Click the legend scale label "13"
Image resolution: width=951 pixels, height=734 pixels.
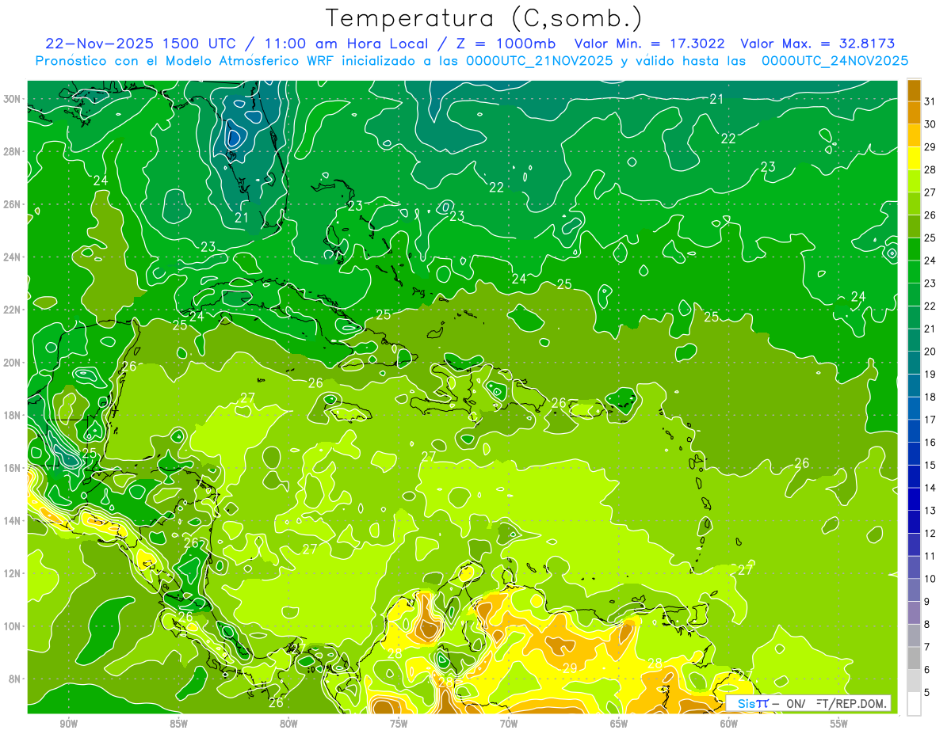click(x=930, y=512)
